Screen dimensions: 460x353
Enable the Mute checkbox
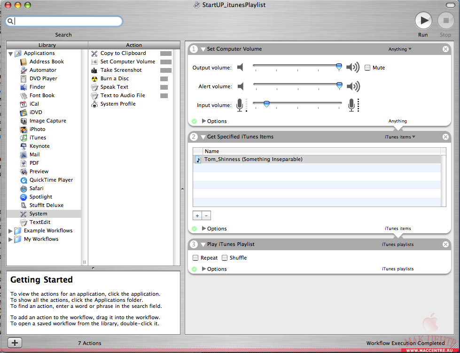coord(367,68)
